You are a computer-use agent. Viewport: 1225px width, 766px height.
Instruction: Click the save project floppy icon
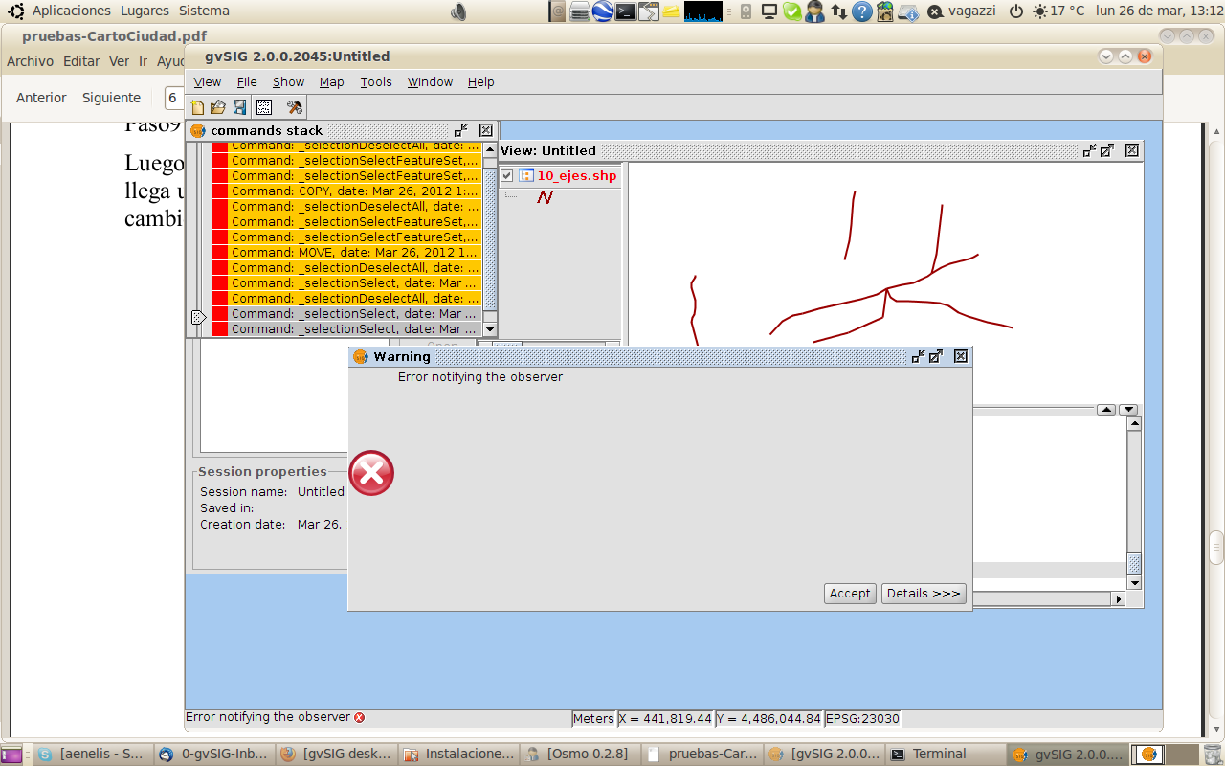239,107
